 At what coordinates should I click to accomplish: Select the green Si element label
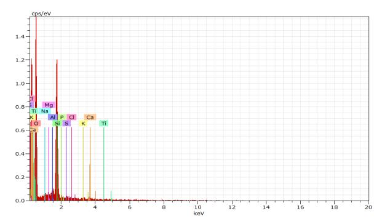click(57, 123)
